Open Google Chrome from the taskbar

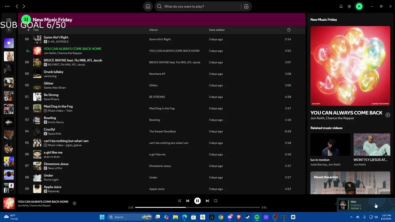pyautogui.click(x=221, y=217)
